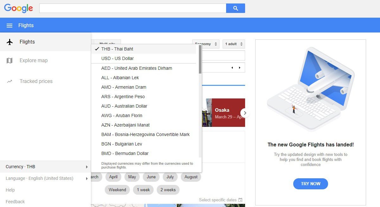
Task: Click the Explore map icon
Action: click(9, 61)
